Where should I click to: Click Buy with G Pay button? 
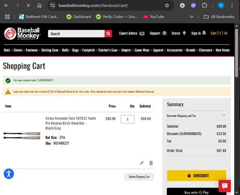196,192
